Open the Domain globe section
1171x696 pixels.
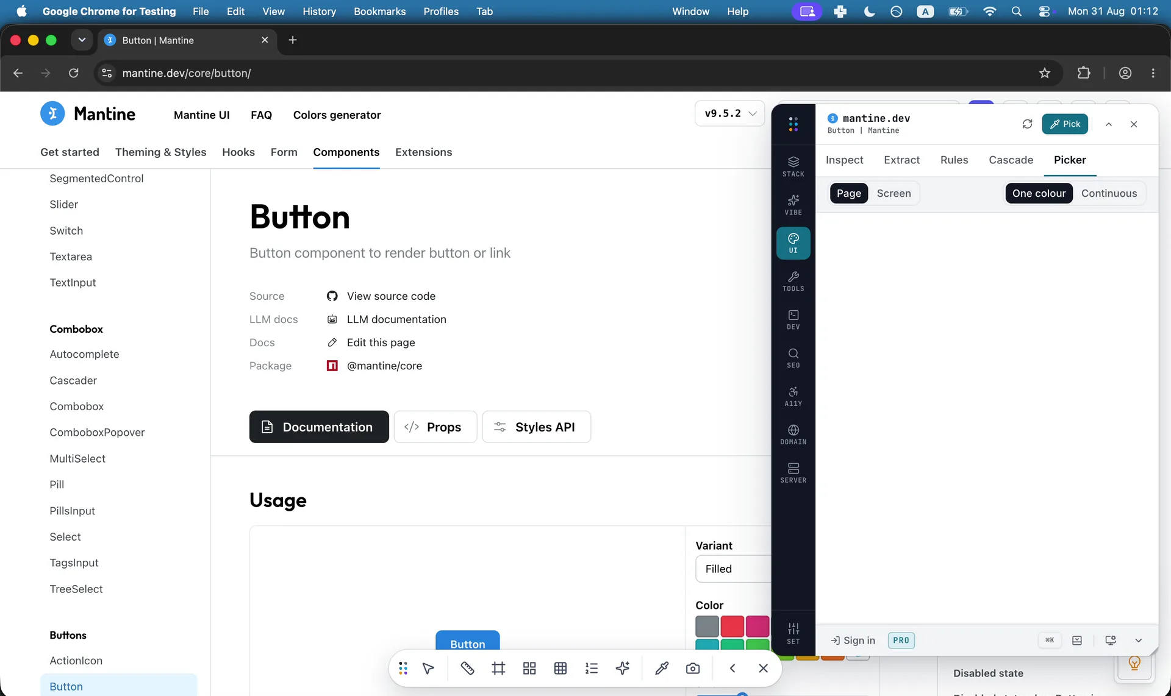pyautogui.click(x=793, y=435)
